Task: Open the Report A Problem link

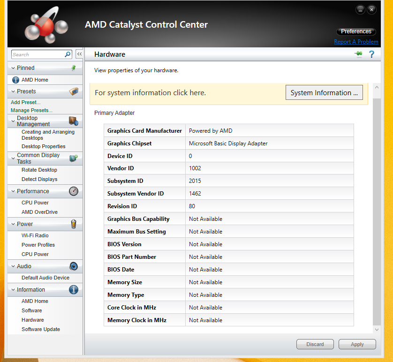Action: point(356,42)
